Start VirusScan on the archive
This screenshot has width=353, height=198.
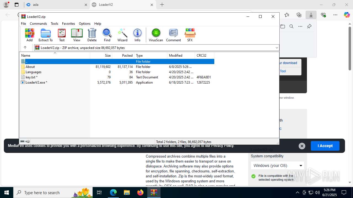[156, 35]
